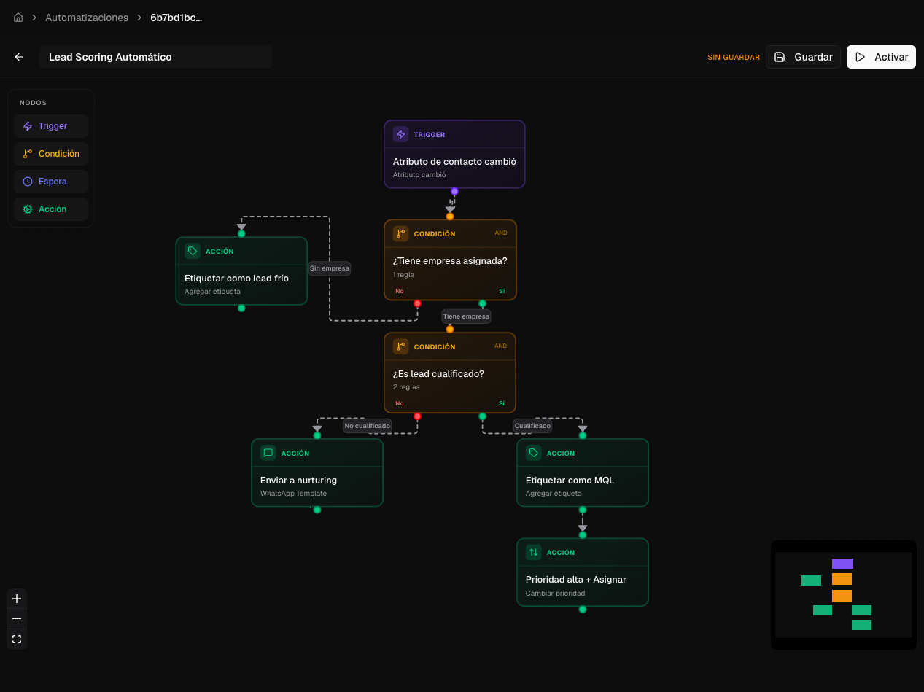
Task: Select the Espera clock icon in NODOS panel
Action: click(29, 181)
